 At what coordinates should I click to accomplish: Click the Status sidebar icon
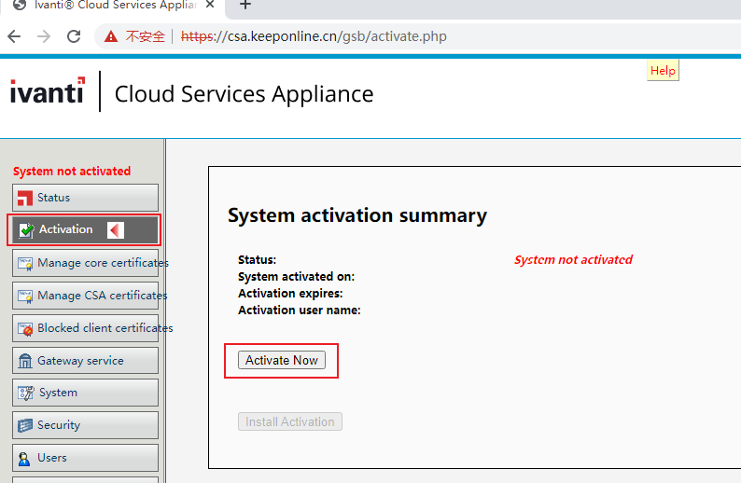coord(25,198)
